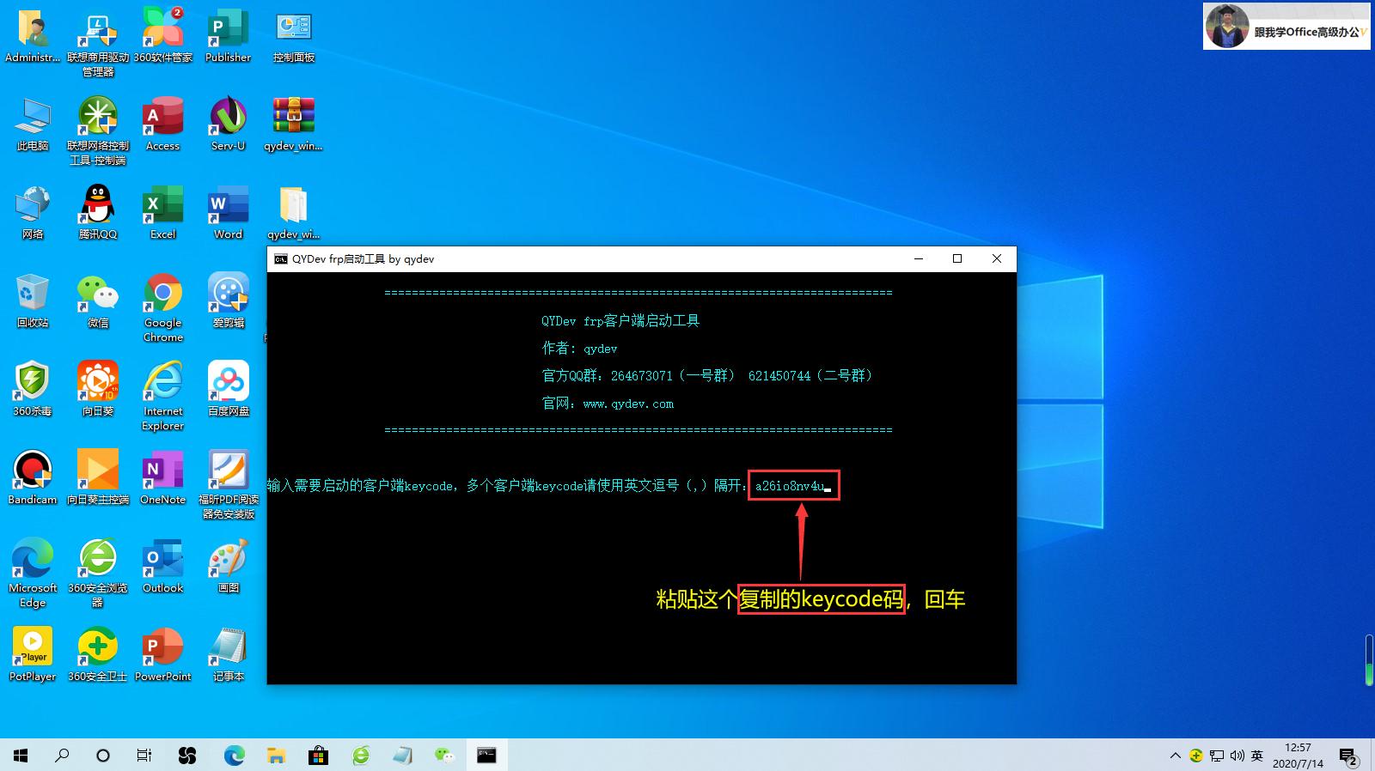The width and height of the screenshot is (1375, 771).
Task: Open the Control Panel desktop icon
Action: 294,36
